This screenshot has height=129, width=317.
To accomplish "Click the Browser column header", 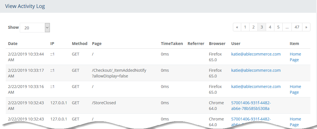I will (x=217, y=44).
